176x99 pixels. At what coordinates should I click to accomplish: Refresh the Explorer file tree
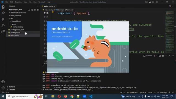pyautogui.click(x=35, y=10)
